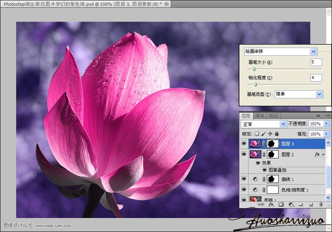Click the lock transparent pixels icon

[256, 133]
